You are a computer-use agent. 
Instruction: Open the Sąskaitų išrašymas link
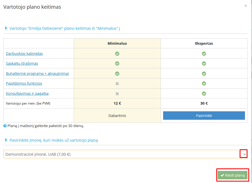pyautogui.click(x=22, y=63)
